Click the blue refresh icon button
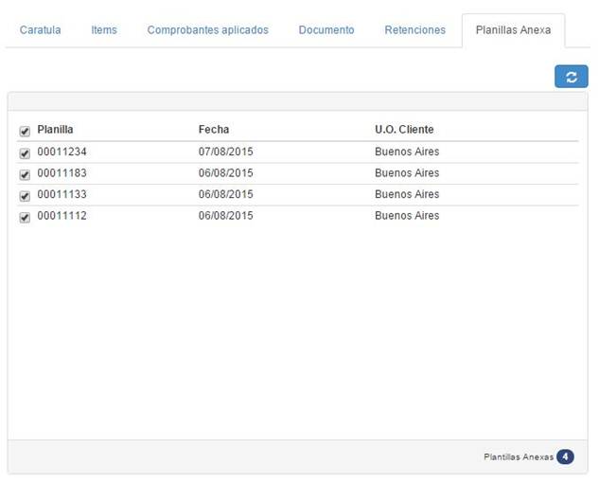 pyautogui.click(x=571, y=78)
